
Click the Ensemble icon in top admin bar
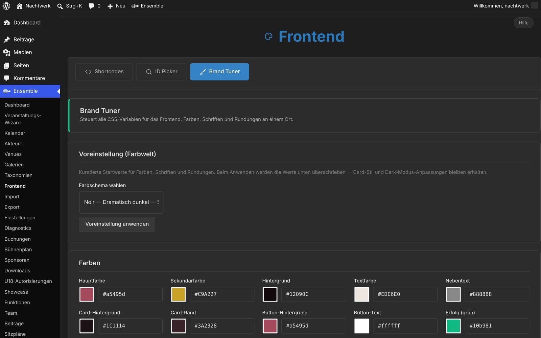pyautogui.click(x=135, y=6)
